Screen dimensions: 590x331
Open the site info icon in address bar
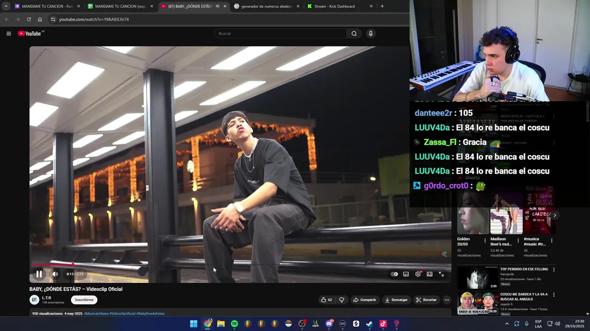coord(53,19)
